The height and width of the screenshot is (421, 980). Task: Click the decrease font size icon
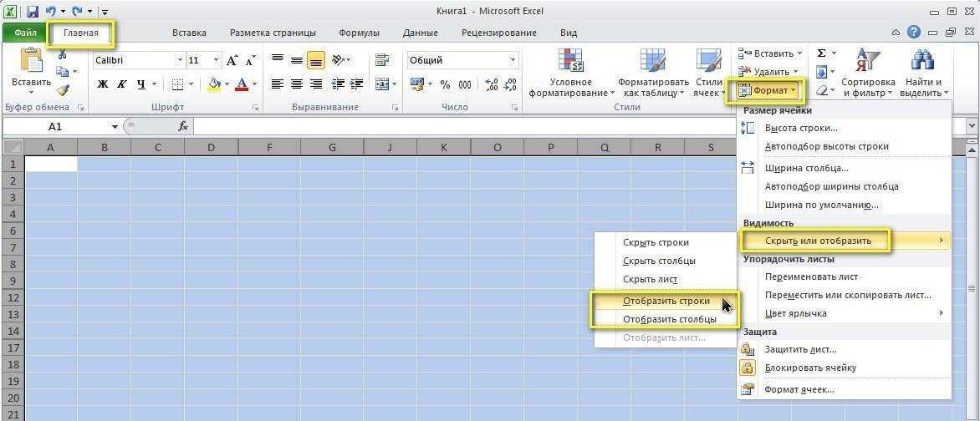[x=251, y=61]
